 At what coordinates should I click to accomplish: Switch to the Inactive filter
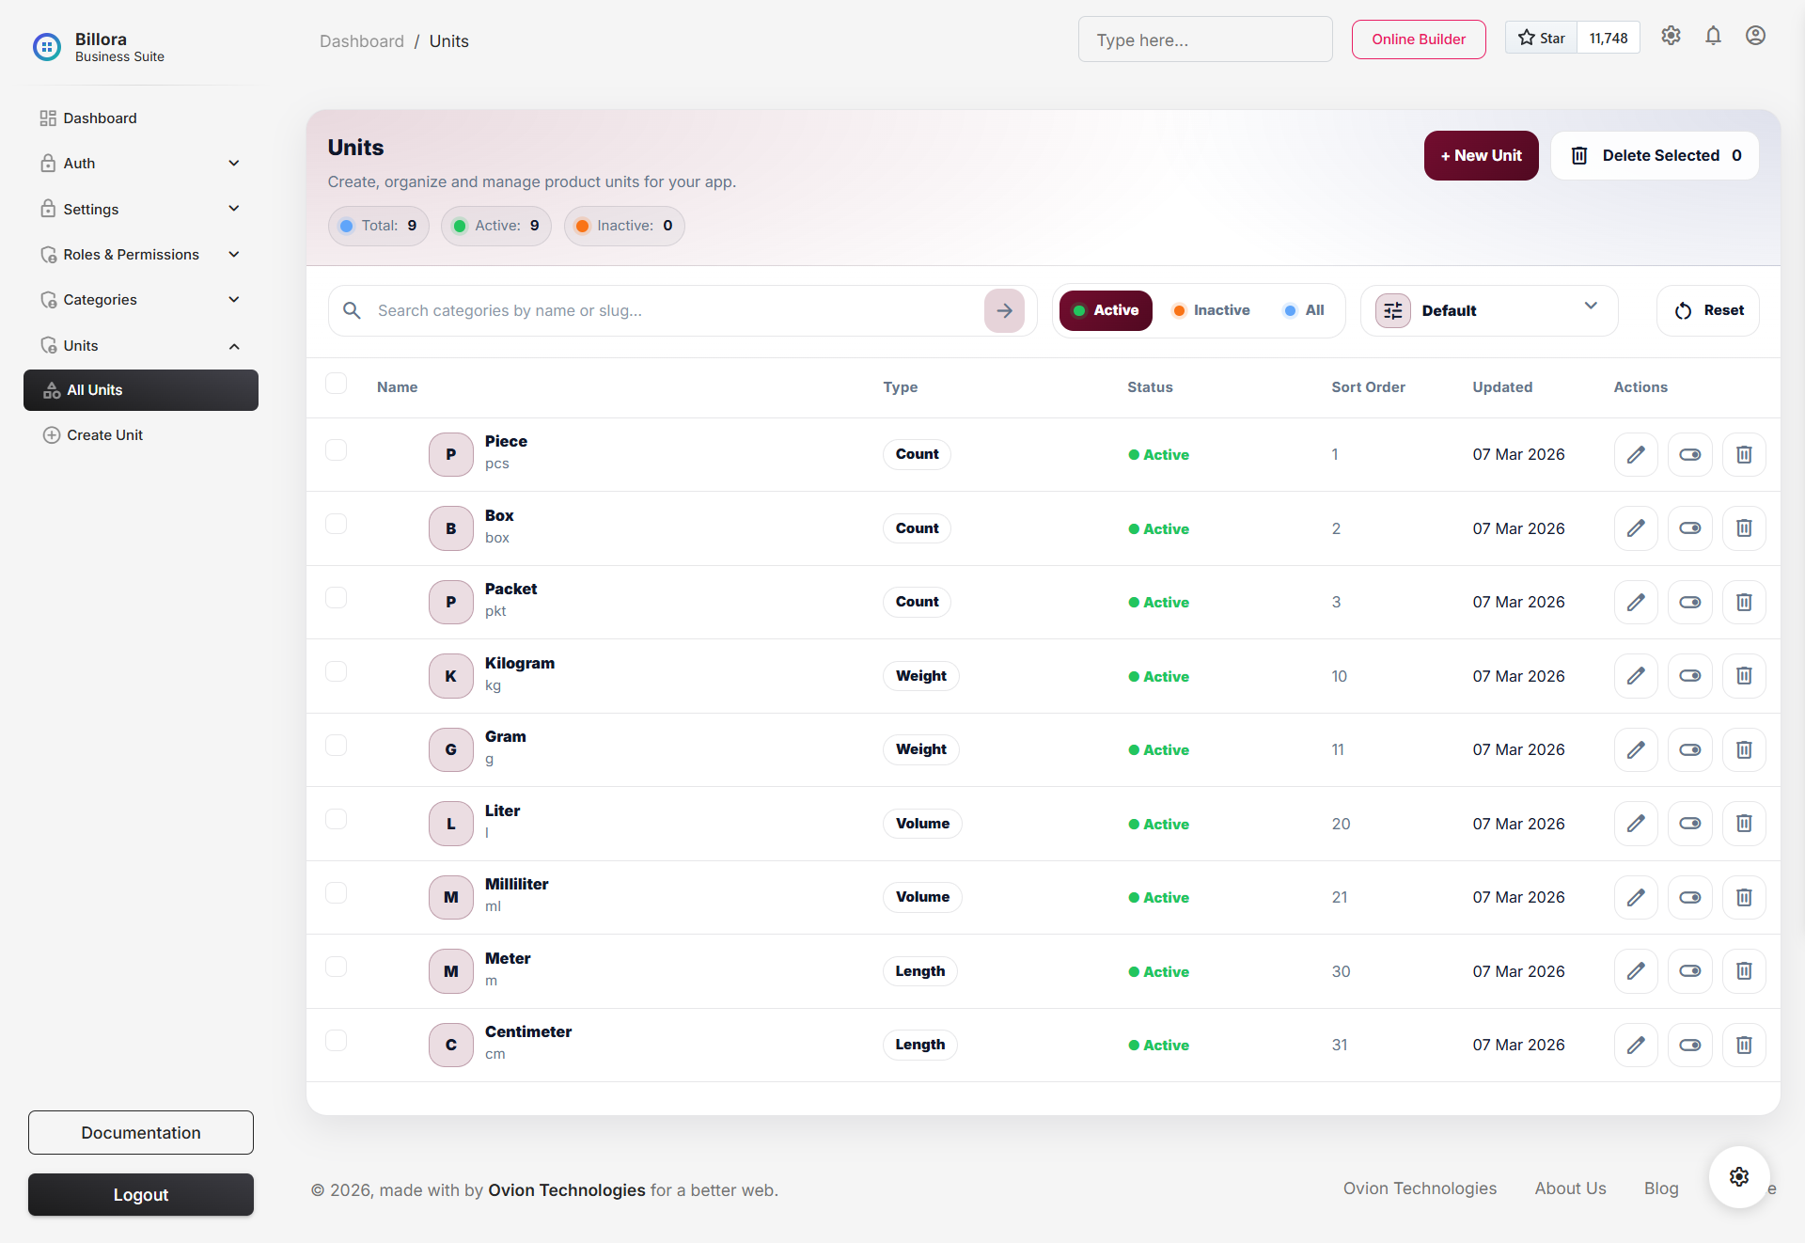point(1211,310)
